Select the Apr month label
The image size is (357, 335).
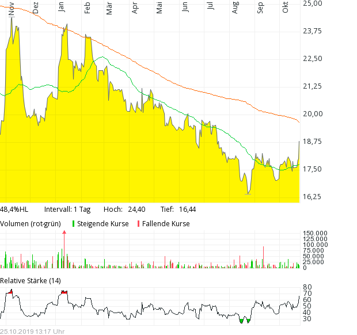[135, 8]
